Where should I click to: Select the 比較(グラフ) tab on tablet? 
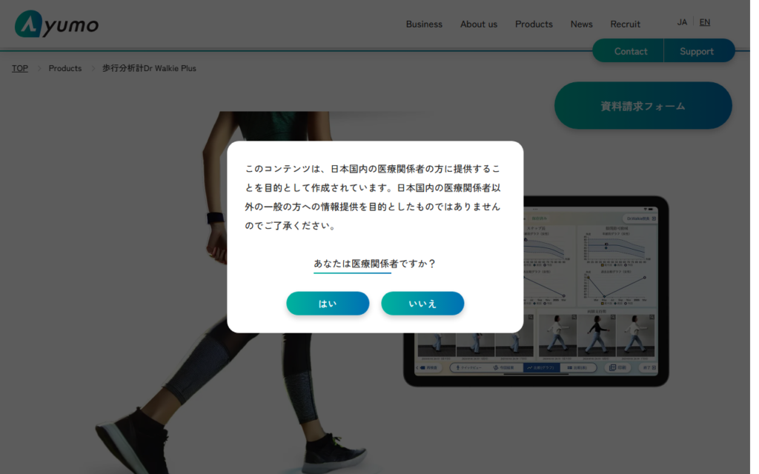pyautogui.click(x=542, y=367)
